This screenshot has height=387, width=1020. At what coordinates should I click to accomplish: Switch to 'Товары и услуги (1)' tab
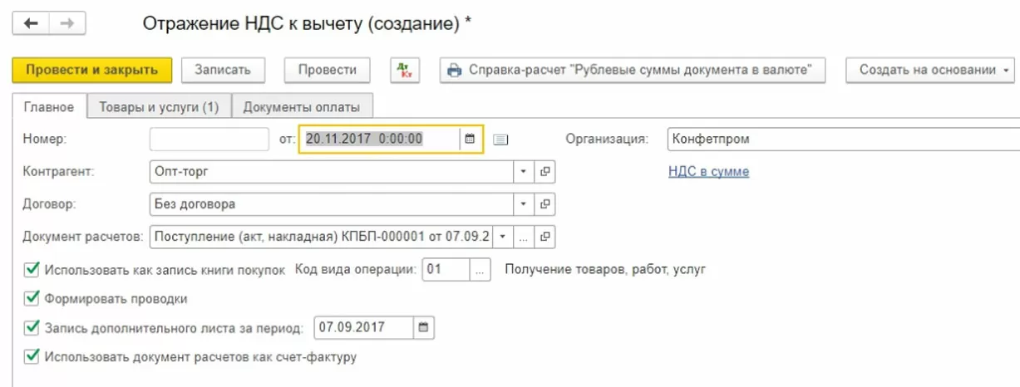159,107
